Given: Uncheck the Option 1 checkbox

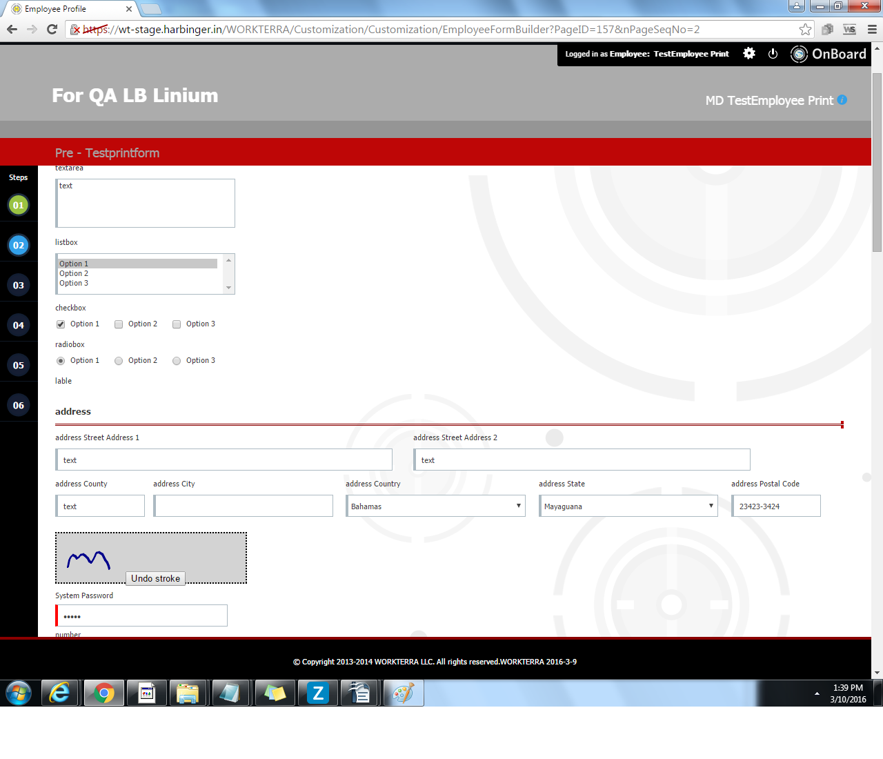Looking at the screenshot, I should point(61,324).
